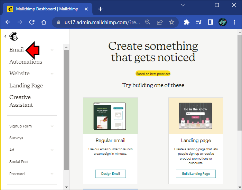This screenshot has width=242, height=190.
Task: Collapse sidebar with the back chevron
Action: coord(6,36)
